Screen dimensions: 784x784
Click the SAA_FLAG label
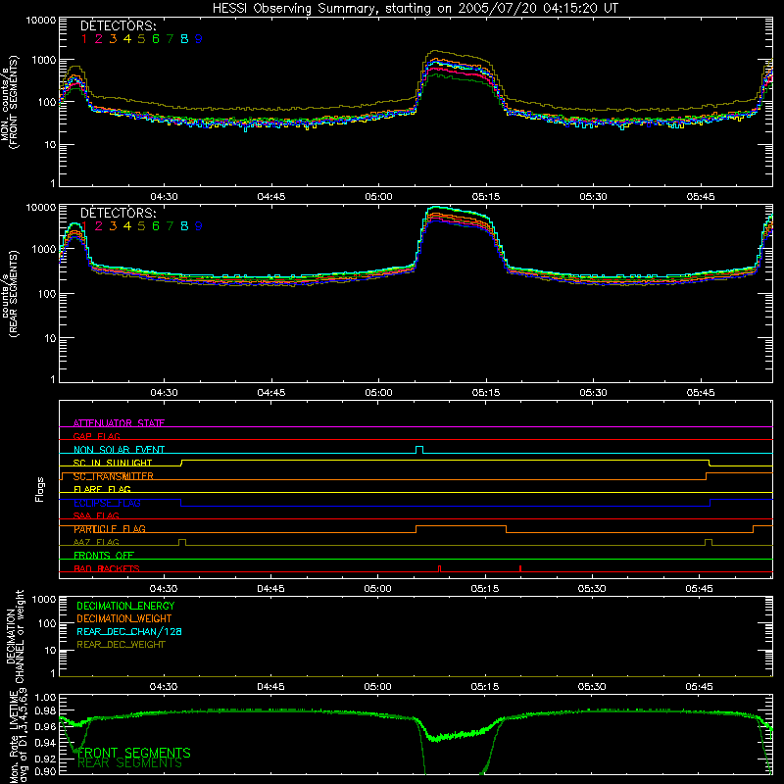(x=96, y=515)
